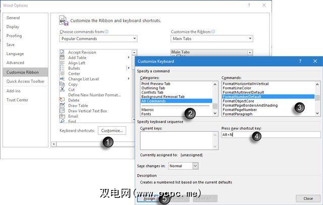Viewport: 323px width, 205px height.
Task: Click the Center alignment icon
Action: [62, 74]
